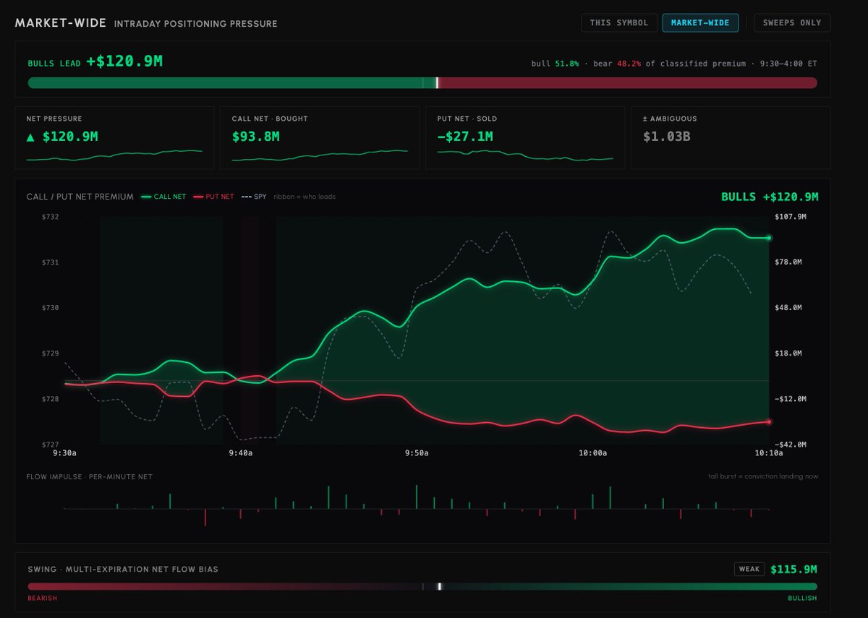Click the −$27.1M put net value
This screenshot has height=618, width=868.
point(467,136)
